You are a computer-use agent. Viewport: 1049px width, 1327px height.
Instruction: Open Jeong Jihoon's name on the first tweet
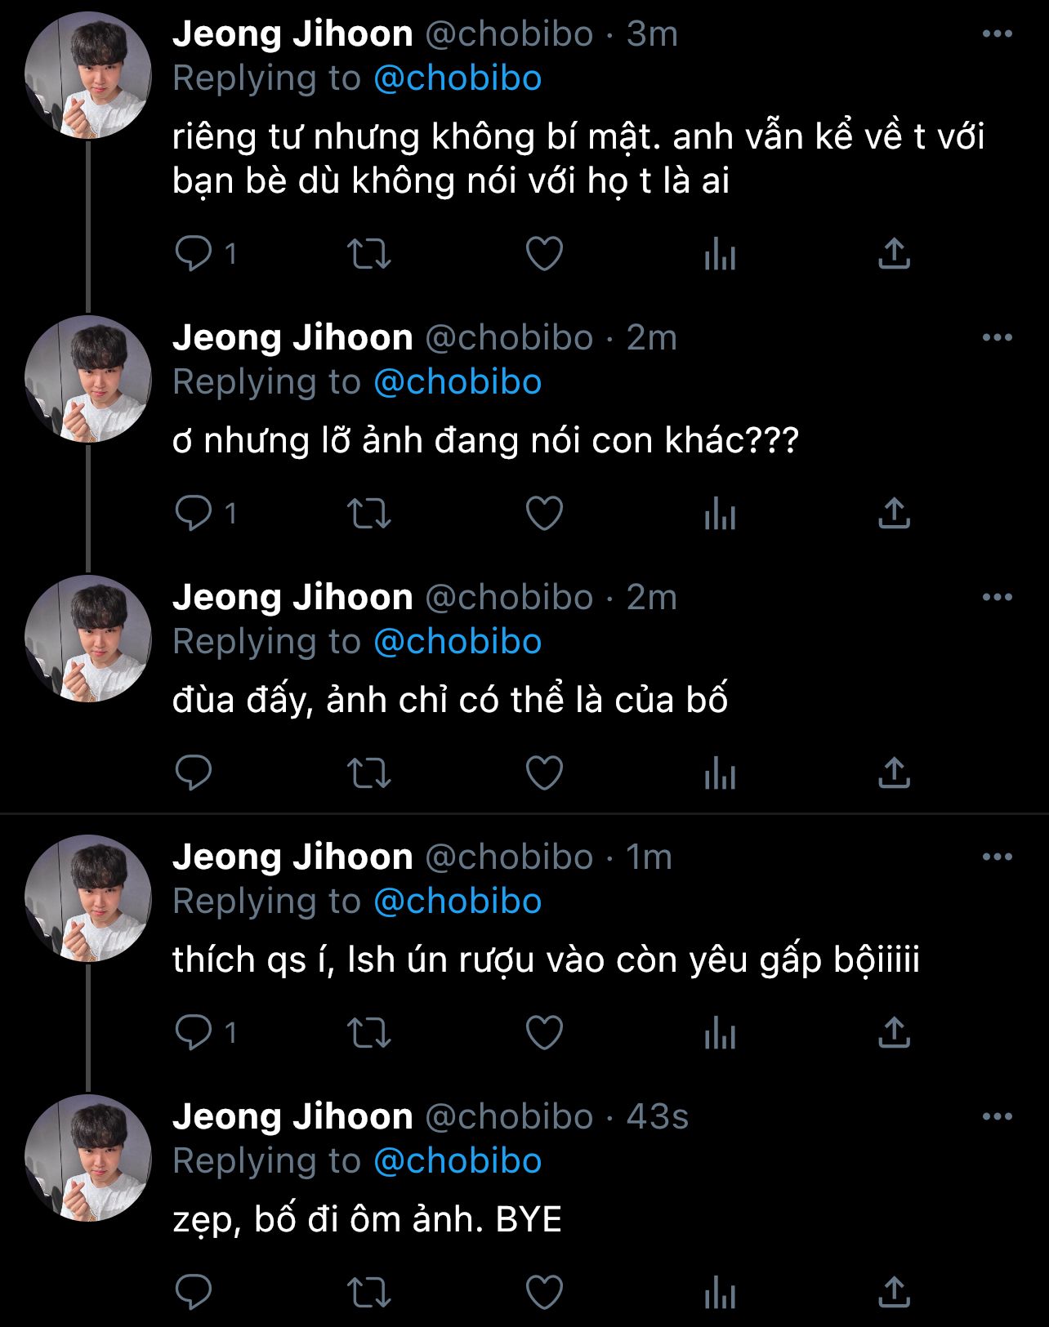292,34
